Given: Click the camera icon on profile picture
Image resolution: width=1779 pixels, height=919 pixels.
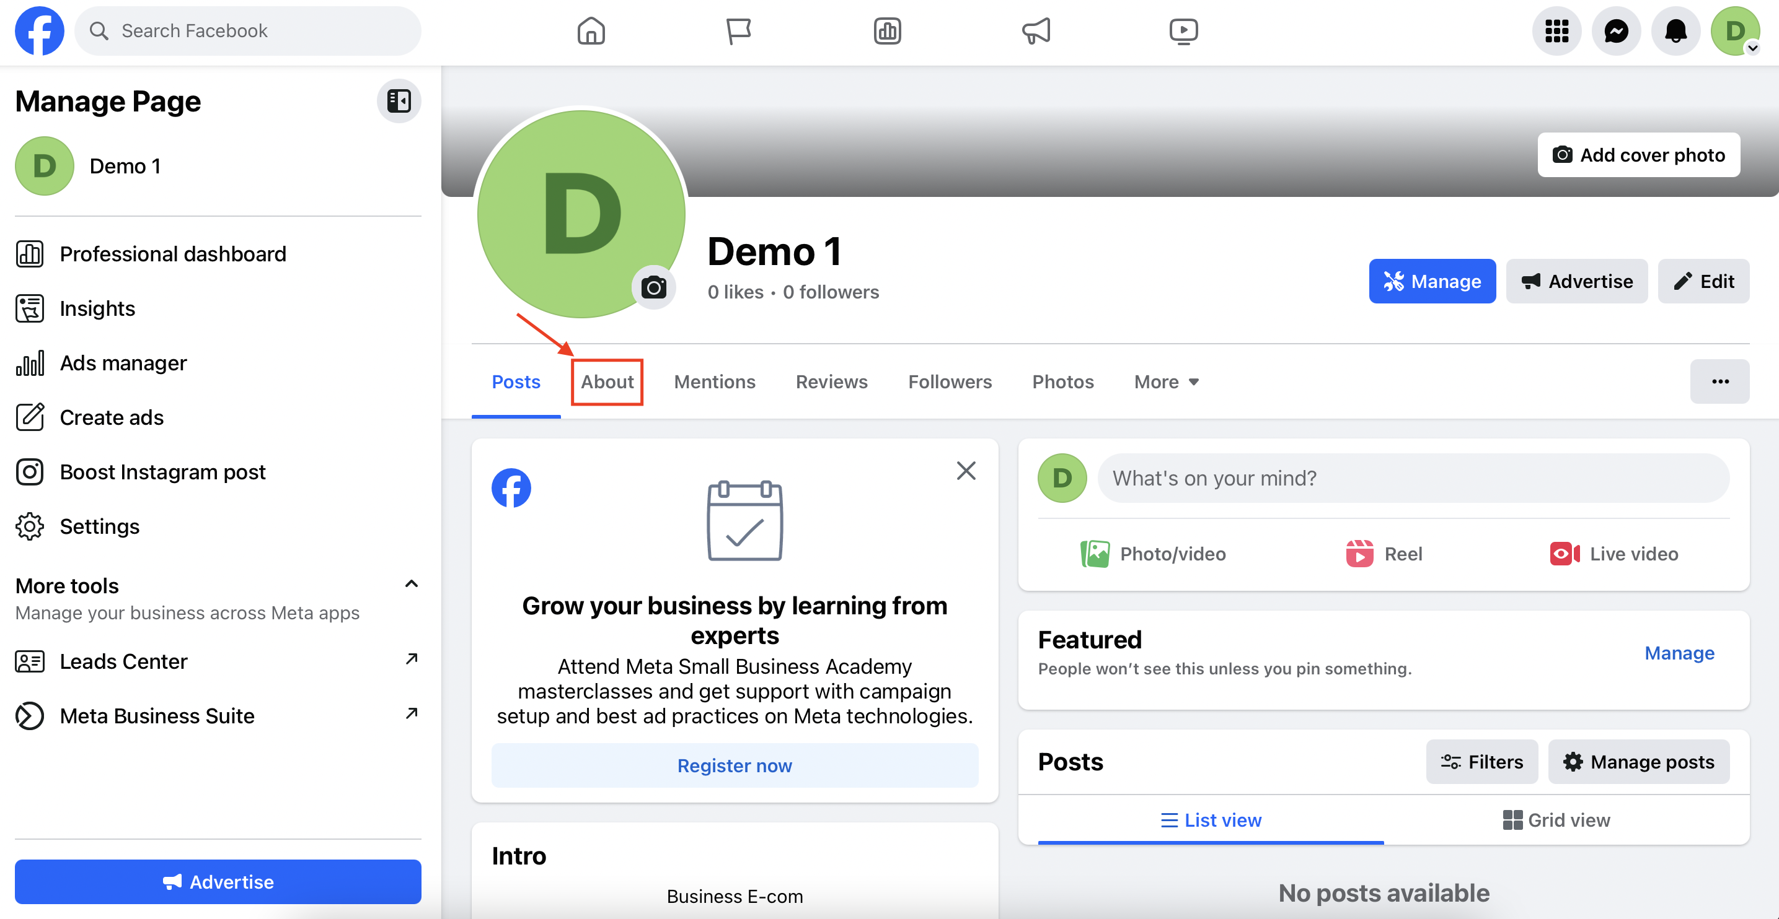Looking at the screenshot, I should (653, 286).
